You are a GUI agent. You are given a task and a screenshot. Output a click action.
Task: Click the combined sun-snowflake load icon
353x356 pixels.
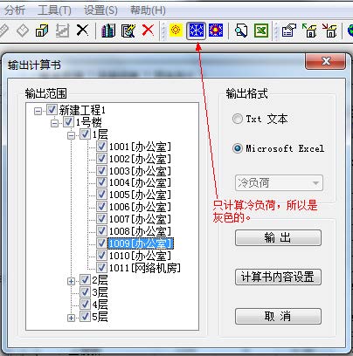coord(216,31)
